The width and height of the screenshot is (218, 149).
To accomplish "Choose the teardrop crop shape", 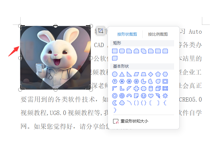I will tap(158, 81).
